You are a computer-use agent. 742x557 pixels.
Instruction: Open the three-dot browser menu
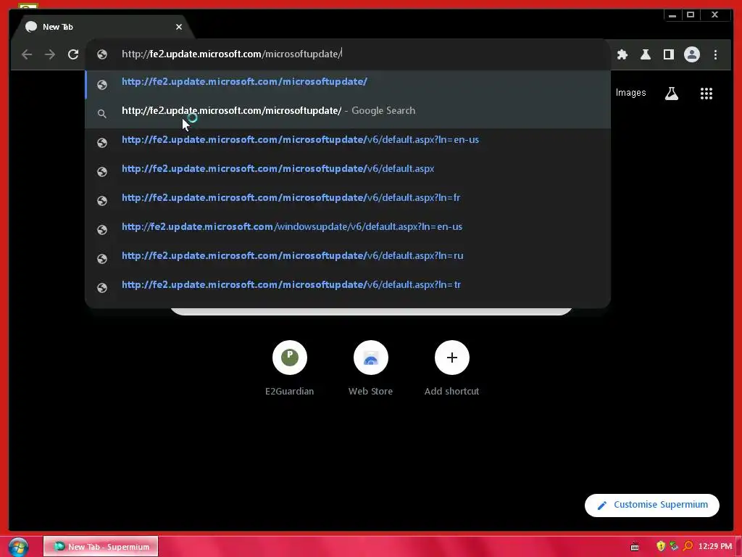(715, 54)
